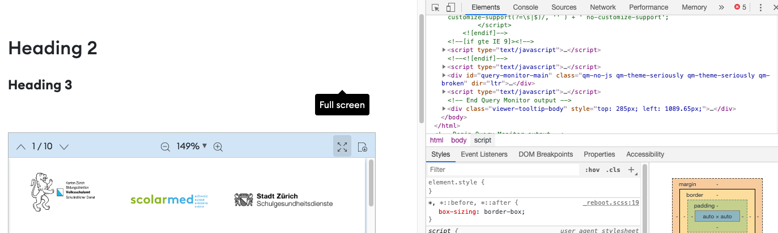
Task: Go to next page in document viewer
Action: [x=64, y=146]
